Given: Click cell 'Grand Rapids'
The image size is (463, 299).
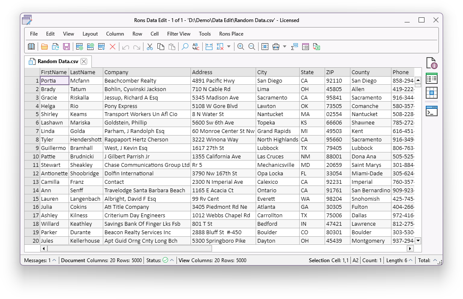Looking at the screenshot, I should point(277,131).
